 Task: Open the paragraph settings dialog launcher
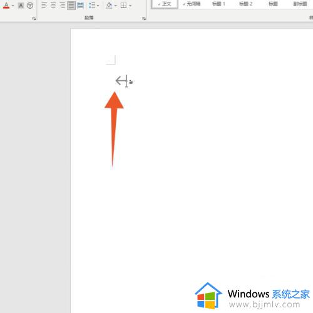pos(144,19)
